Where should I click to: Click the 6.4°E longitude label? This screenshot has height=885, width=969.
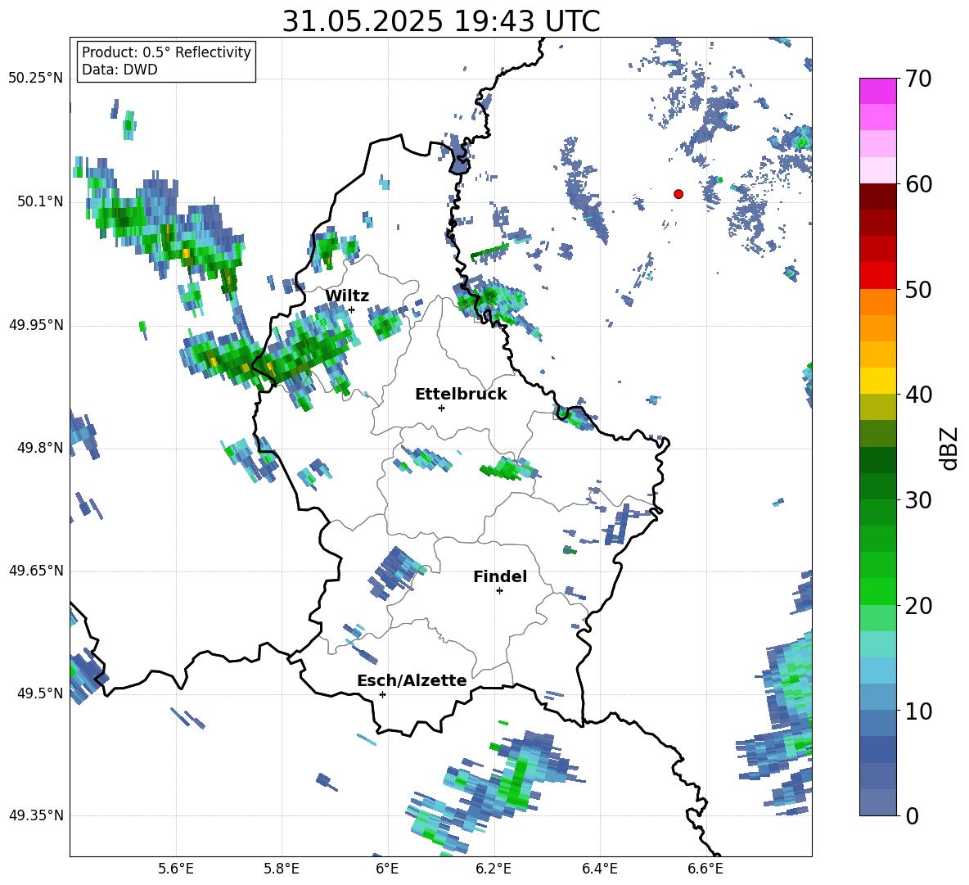coord(599,869)
